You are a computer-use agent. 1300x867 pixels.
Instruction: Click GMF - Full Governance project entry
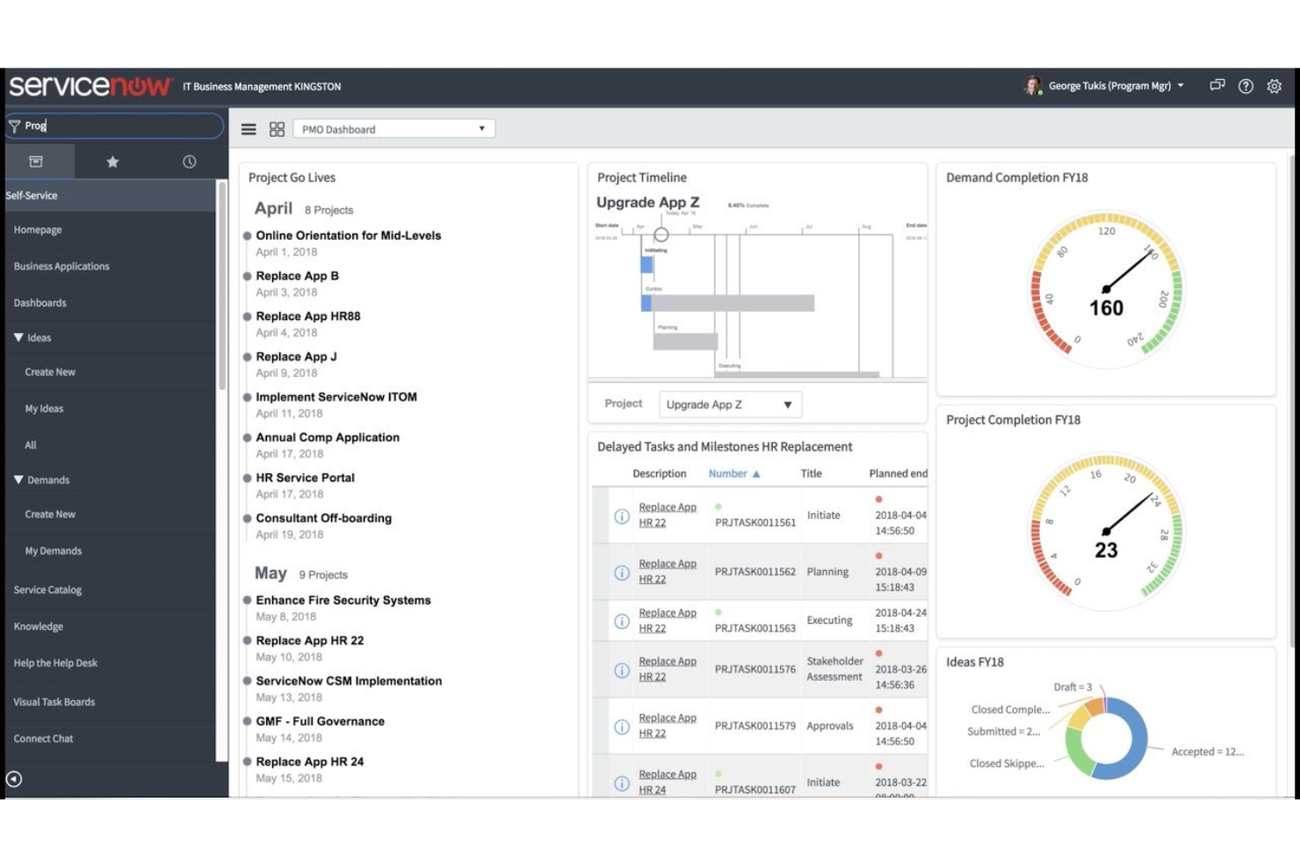pyautogui.click(x=320, y=721)
